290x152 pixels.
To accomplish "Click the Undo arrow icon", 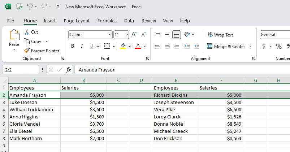I will [x=30, y=6].
